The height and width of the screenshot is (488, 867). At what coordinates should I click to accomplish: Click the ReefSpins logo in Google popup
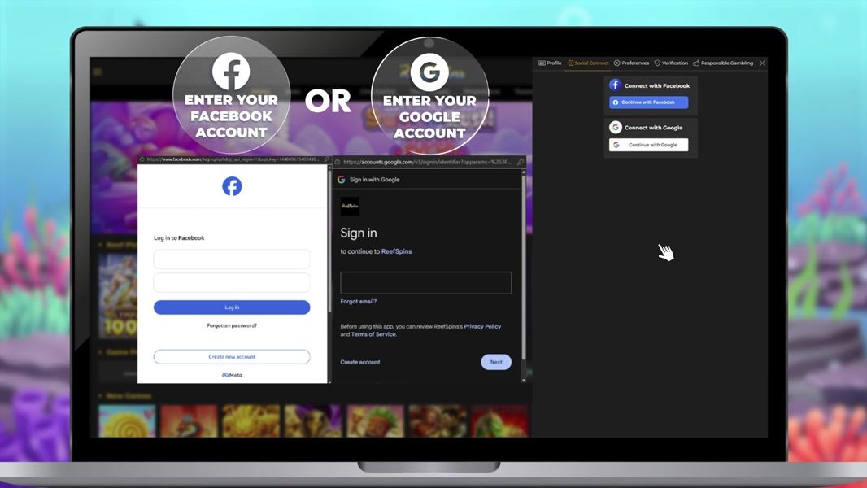point(350,206)
